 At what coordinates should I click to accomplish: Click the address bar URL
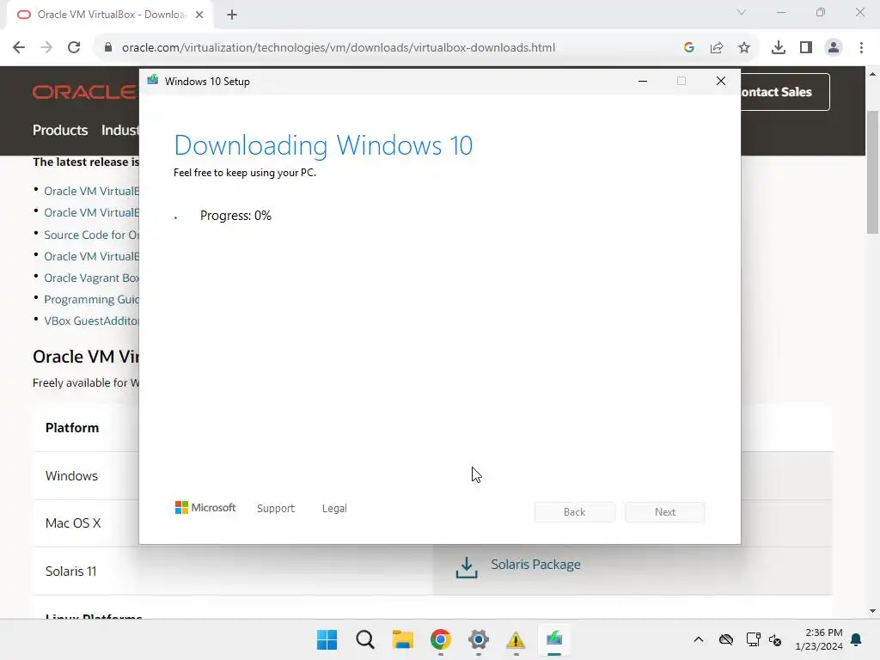click(339, 48)
